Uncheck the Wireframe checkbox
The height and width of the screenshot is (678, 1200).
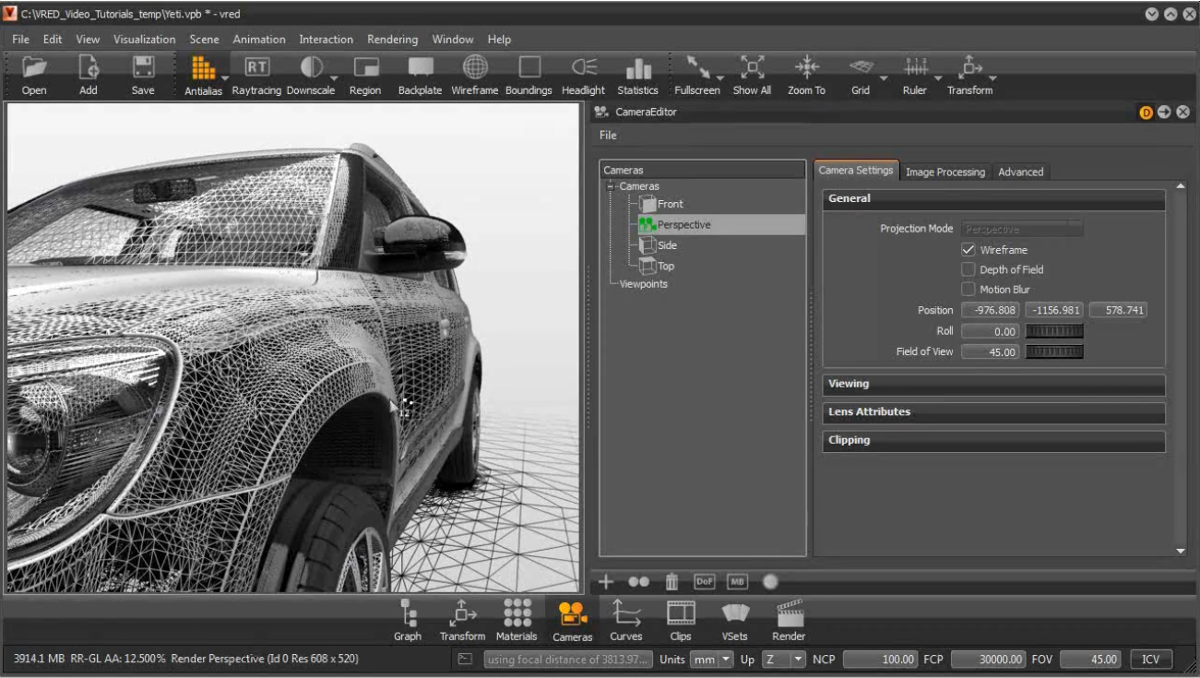[968, 250]
